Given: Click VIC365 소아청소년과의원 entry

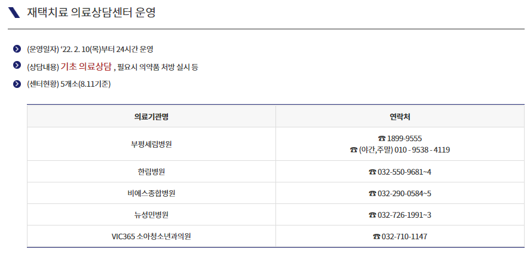Looking at the screenshot, I should (151, 237).
